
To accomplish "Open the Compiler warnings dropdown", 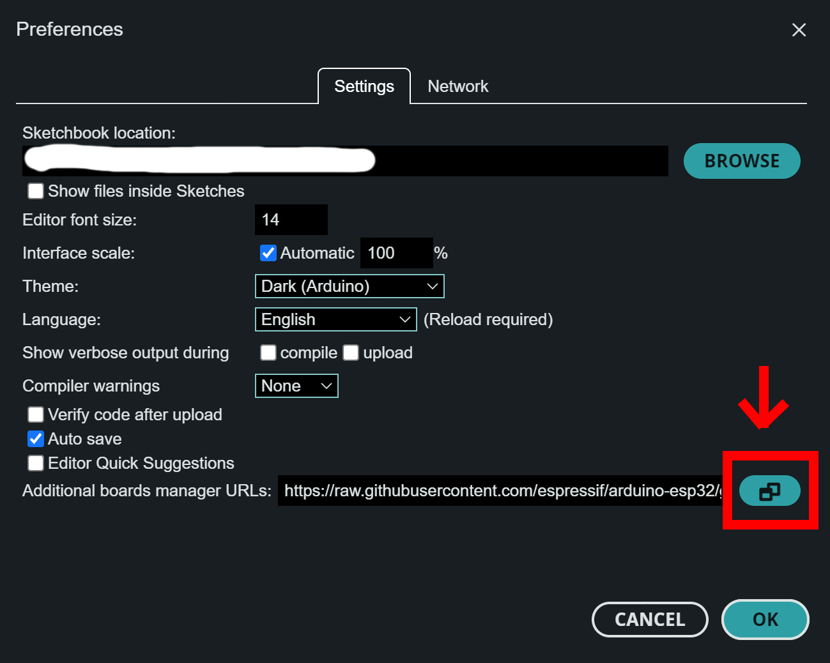I will click(x=296, y=386).
